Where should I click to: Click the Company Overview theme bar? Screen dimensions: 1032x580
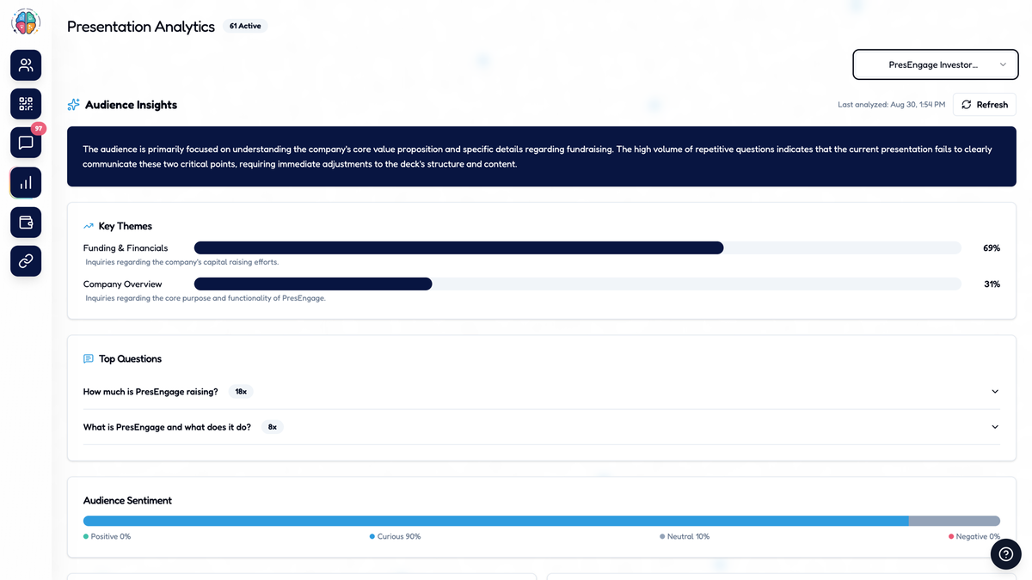pos(578,284)
